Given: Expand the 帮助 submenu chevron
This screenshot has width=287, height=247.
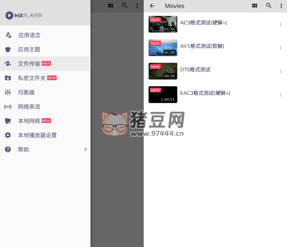Looking at the screenshot, I should click(85, 150).
